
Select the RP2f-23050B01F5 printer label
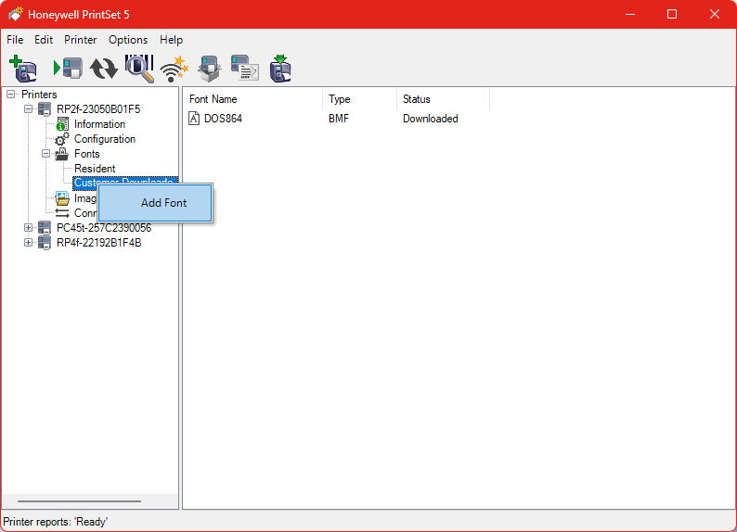tap(98, 109)
